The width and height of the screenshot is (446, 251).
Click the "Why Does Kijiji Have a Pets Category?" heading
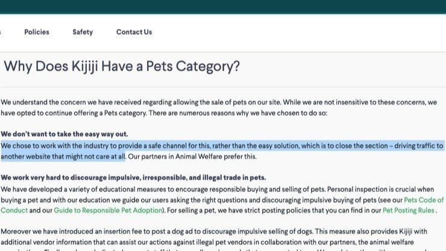click(x=122, y=66)
